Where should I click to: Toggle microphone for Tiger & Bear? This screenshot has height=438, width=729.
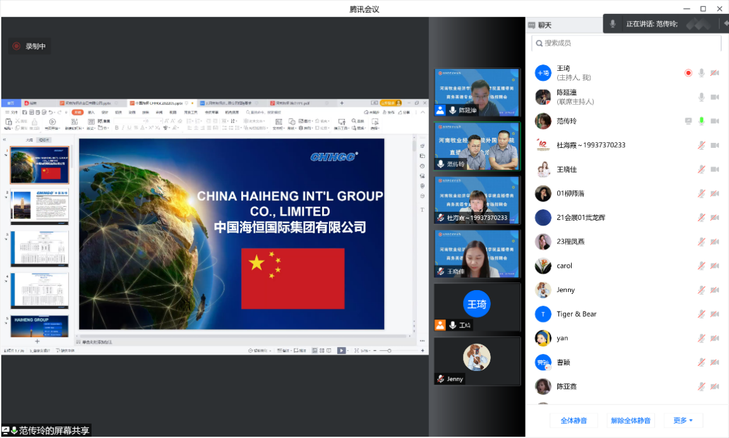click(x=701, y=314)
